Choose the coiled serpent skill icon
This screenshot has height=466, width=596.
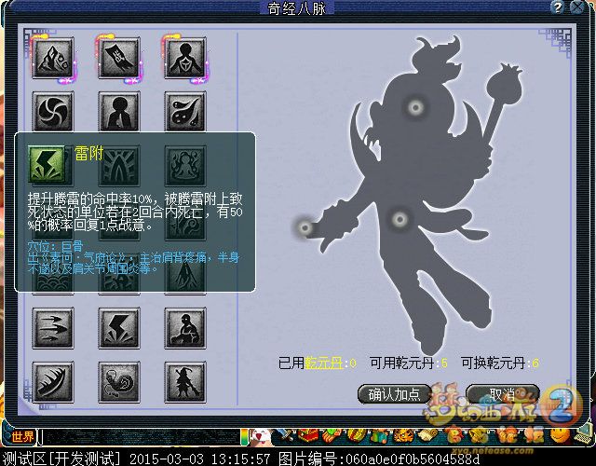pos(119,382)
